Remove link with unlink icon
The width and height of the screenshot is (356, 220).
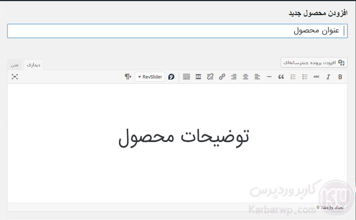pos(210,77)
